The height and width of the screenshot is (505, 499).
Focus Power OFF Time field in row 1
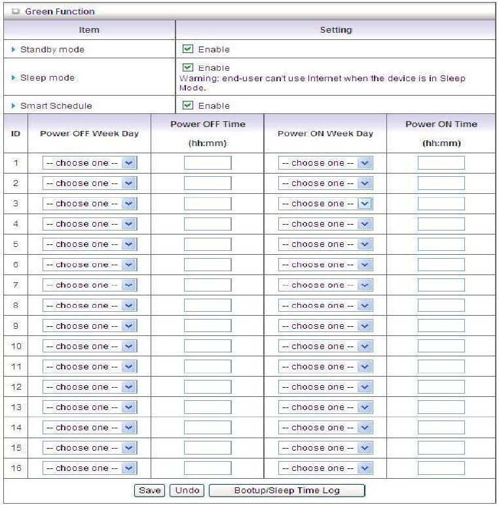[x=208, y=163]
